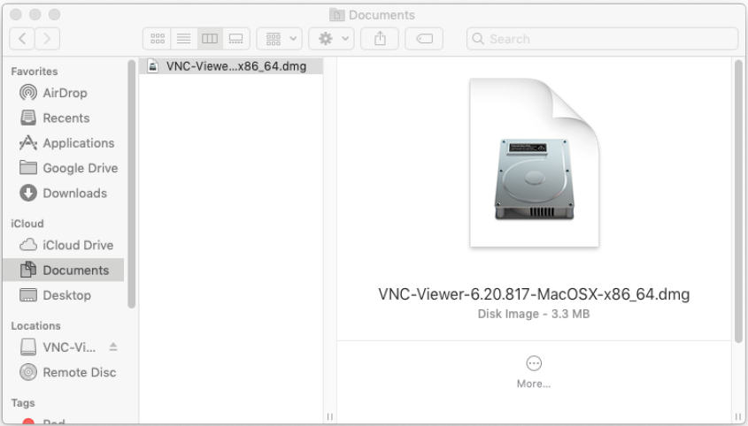Screen dimensions: 748x426
Task: Open the group-by arrangement dropdown
Action: click(x=279, y=39)
